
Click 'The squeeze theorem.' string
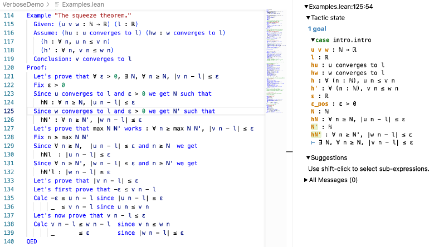click(x=93, y=16)
